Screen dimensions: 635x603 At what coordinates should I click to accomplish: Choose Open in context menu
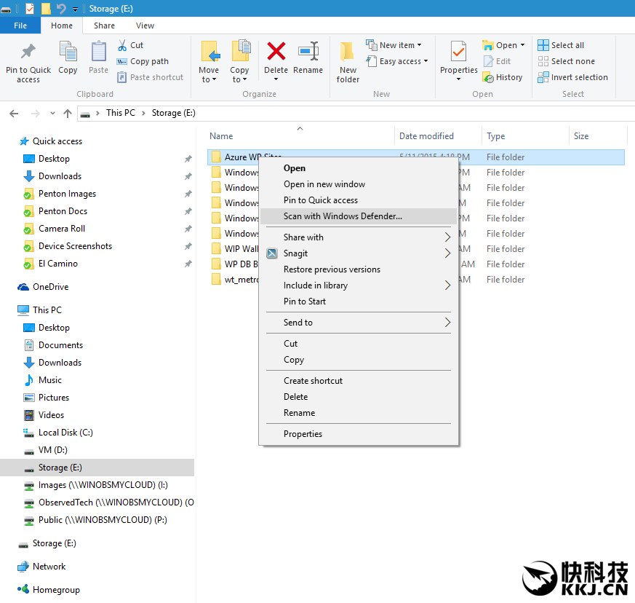point(359,168)
